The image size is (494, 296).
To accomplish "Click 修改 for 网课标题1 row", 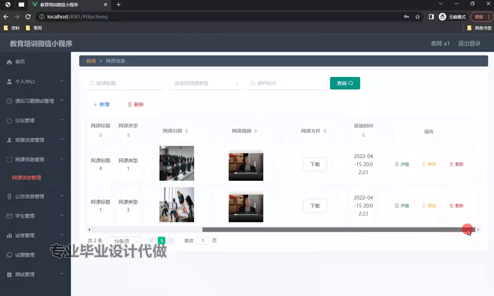I will pos(429,206).
